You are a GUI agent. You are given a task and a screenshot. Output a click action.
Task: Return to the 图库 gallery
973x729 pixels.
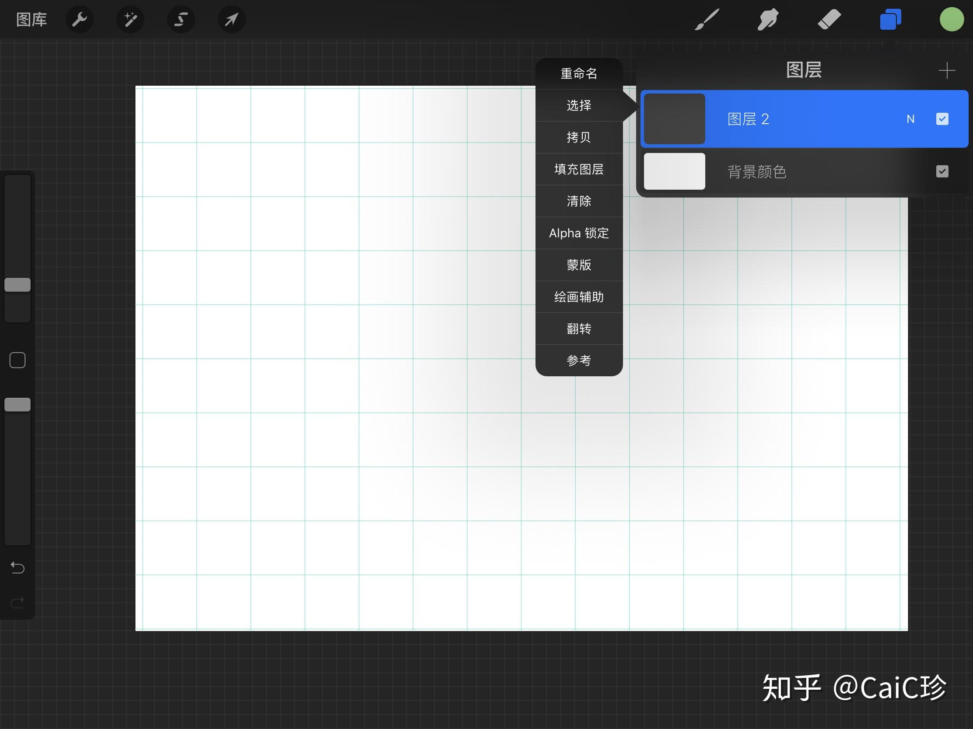pyautogui.click(x=31, y=19)
